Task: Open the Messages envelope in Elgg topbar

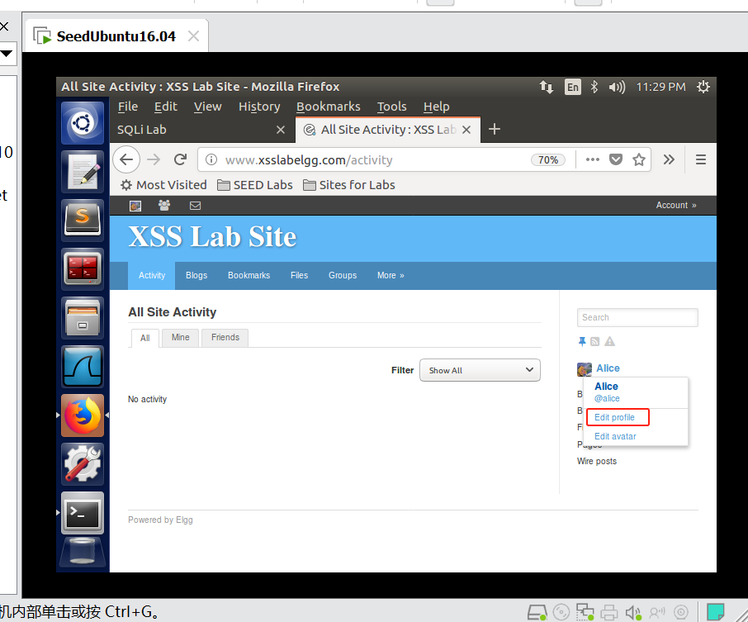Action: tap(195, 206)
